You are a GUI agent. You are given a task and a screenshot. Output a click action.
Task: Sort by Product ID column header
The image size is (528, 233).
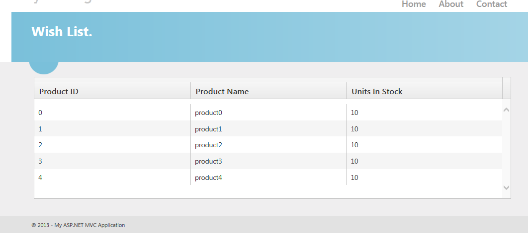tap(59, 91)
